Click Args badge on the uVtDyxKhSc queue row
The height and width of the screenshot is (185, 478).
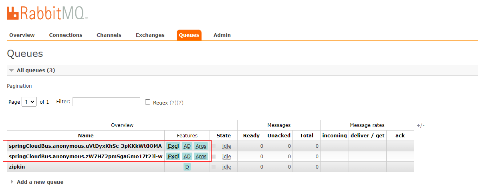coord(201,146)
